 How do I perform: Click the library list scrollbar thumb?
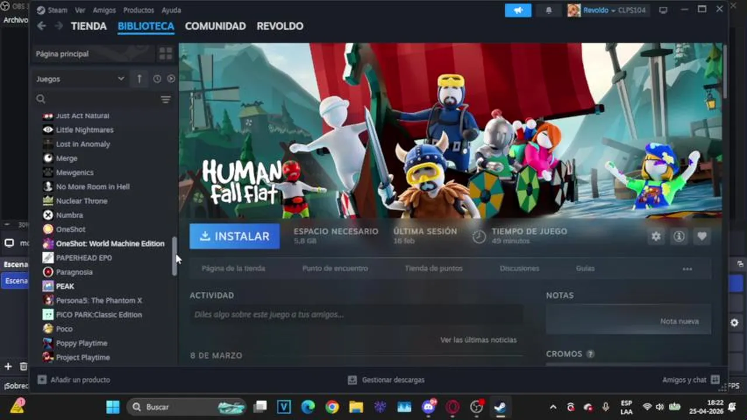click(x=174, y=257)
